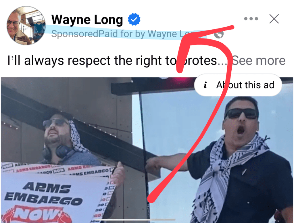This screenshot has width=294, height=223.
Task: Click the pink stage light in video
Action: tap(180, 79)
